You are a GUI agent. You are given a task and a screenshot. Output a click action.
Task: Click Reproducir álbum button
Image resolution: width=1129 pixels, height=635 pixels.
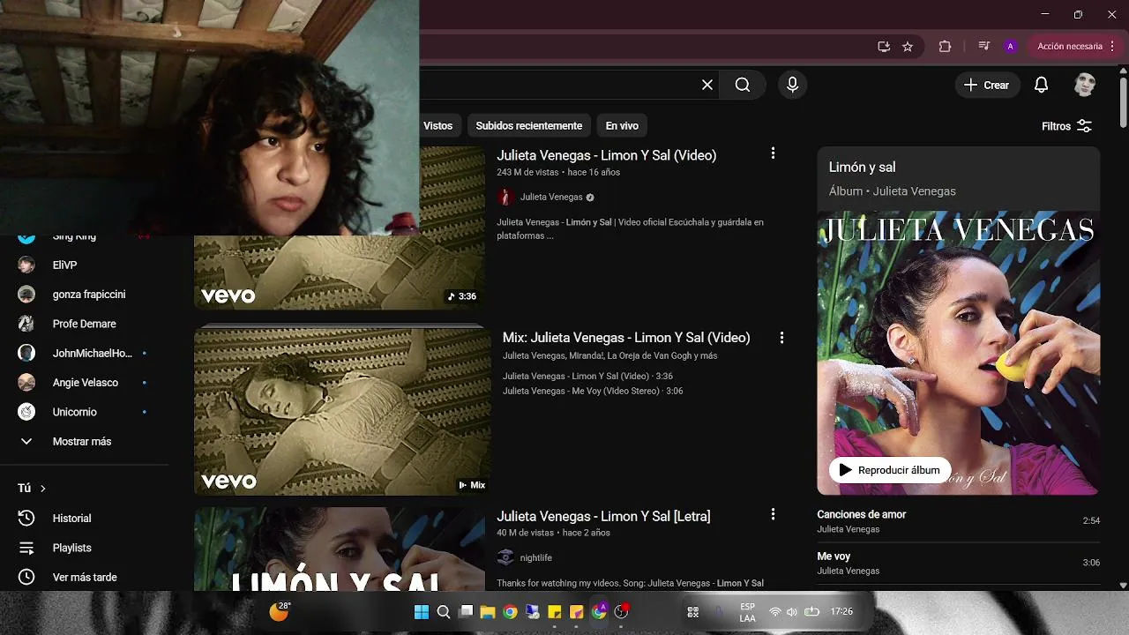890,470
